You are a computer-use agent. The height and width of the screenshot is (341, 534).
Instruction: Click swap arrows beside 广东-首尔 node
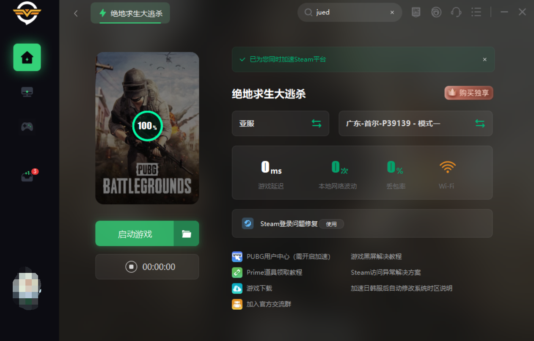[480, 124]
